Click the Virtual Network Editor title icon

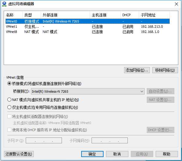4,4
